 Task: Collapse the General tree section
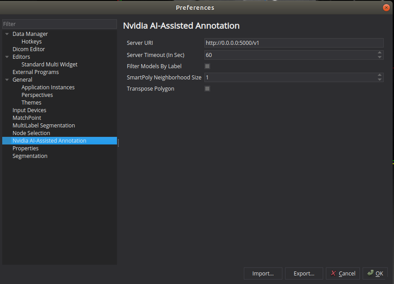tap(6, 79)
